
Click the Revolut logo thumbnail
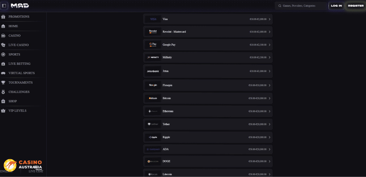tap(153, 32)
